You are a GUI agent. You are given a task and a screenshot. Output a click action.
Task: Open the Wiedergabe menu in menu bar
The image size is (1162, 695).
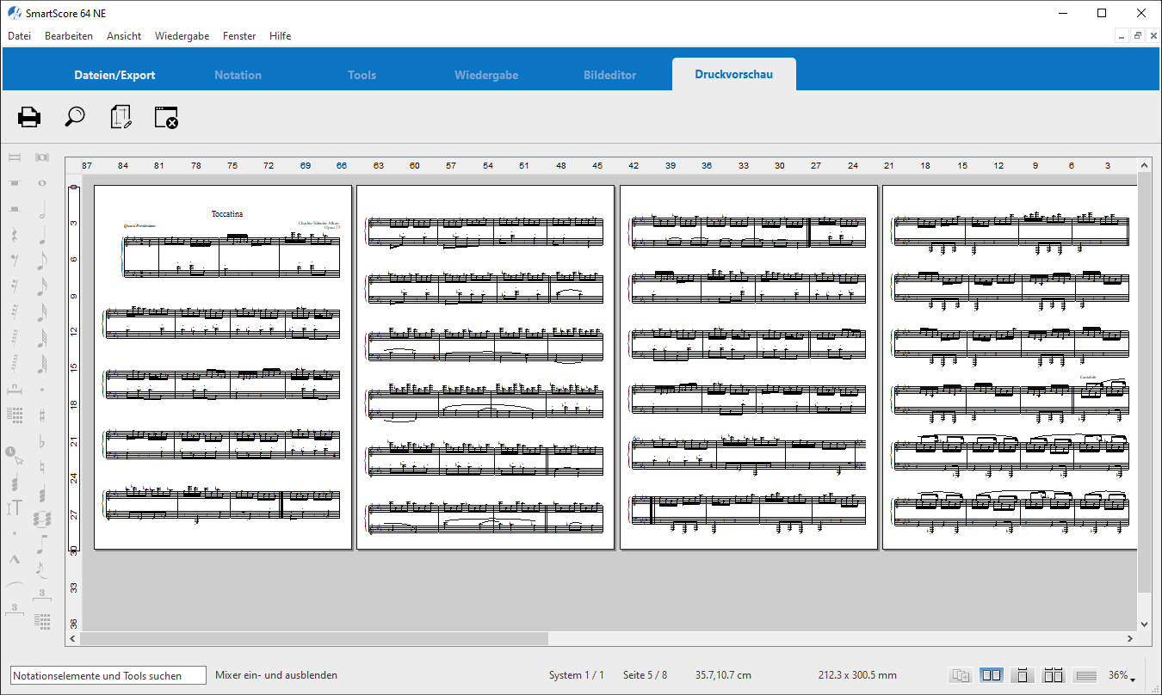coord(182,36)
